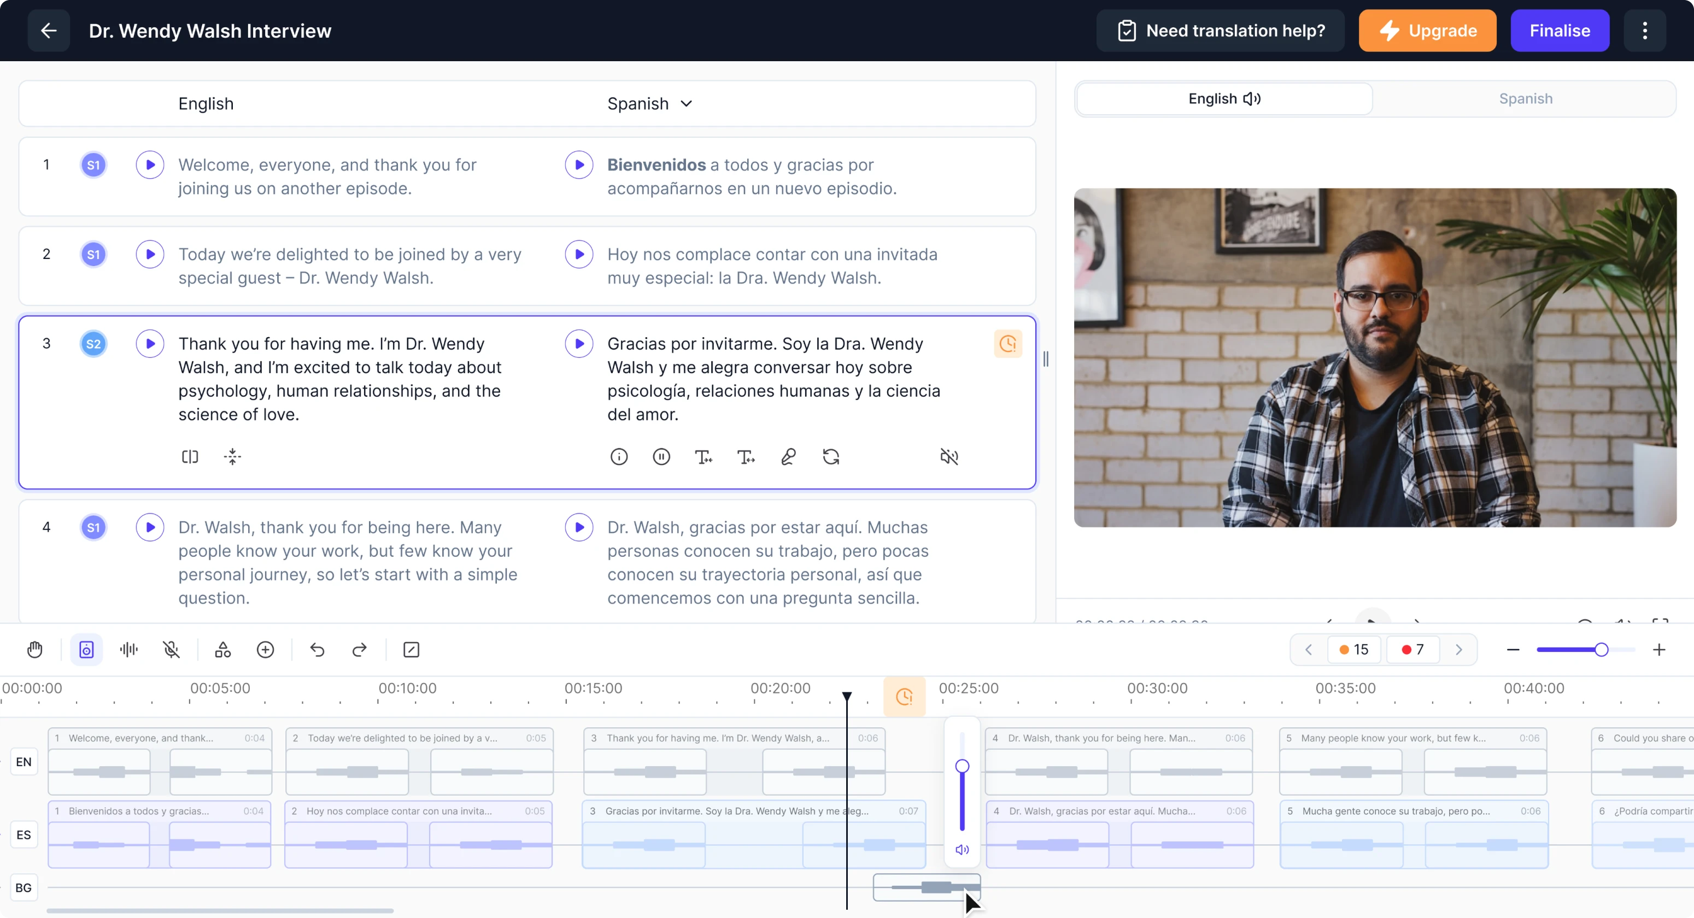The image size is (1694, 918).
Task: Click the Finalise button
Action: 1559,31
